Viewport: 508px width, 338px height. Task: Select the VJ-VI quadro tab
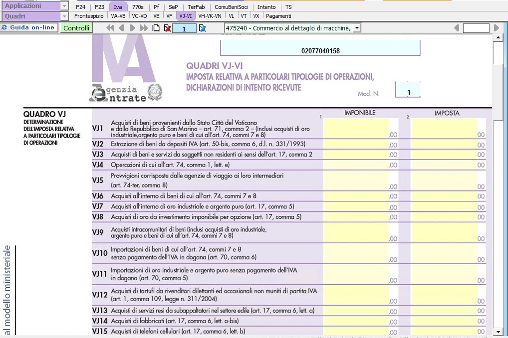186,16
